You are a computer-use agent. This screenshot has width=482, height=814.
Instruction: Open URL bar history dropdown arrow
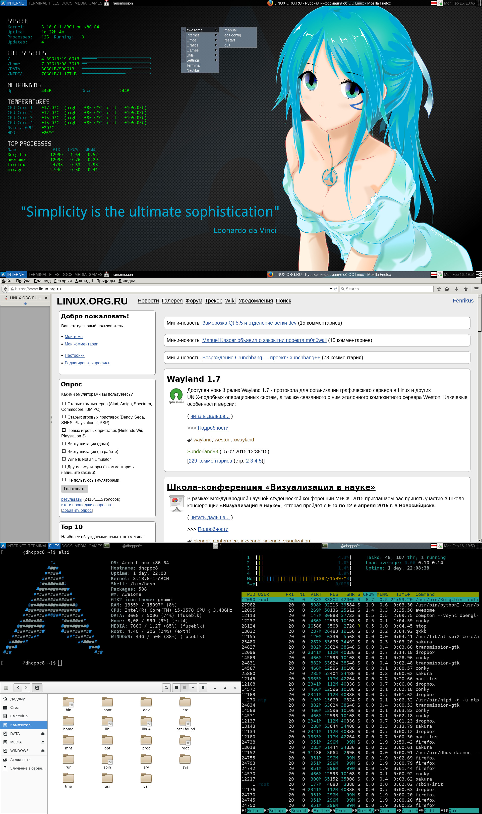331,289
